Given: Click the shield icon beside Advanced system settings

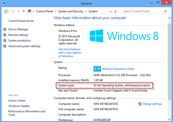Looking at the screenshot, I should click(x=5, y=46).
